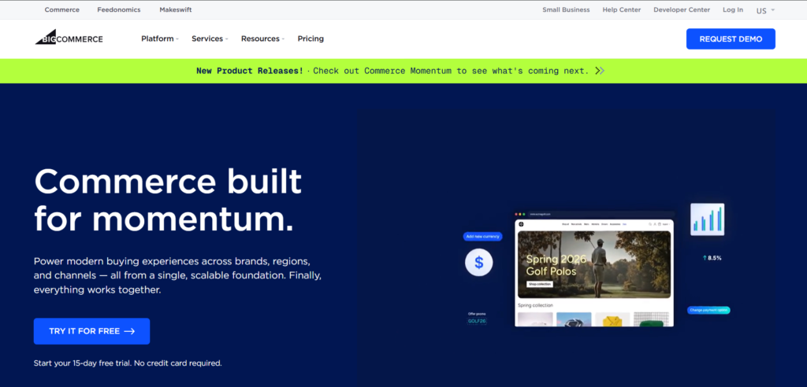
Task: Click the Log In link
Action: tap(733, 9)
